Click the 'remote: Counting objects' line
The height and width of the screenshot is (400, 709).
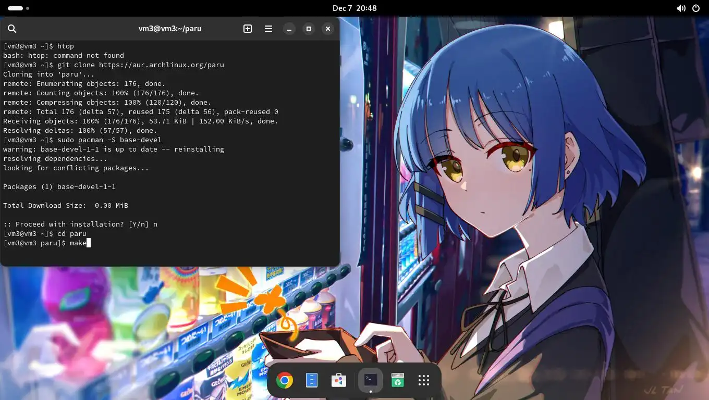coord(101,93)
